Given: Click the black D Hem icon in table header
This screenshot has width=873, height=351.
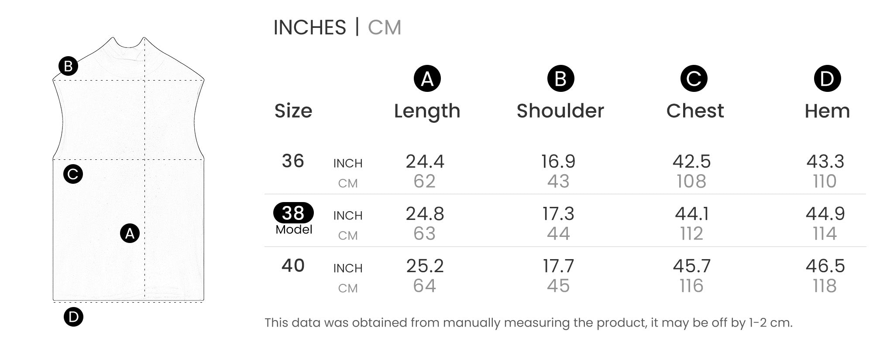Looking at the screenshot, I should pyautogui.click(x=827, y=79).
